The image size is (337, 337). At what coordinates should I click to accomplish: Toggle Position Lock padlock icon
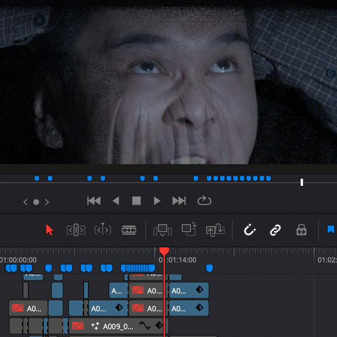point(301,230)
